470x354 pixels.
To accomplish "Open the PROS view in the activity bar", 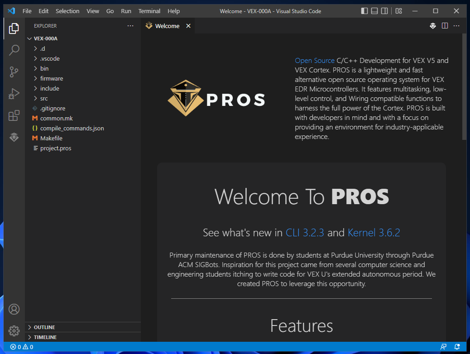I will click(14, 137).
